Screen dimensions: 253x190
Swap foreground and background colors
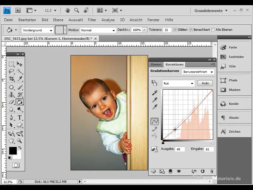click(20, 148)
